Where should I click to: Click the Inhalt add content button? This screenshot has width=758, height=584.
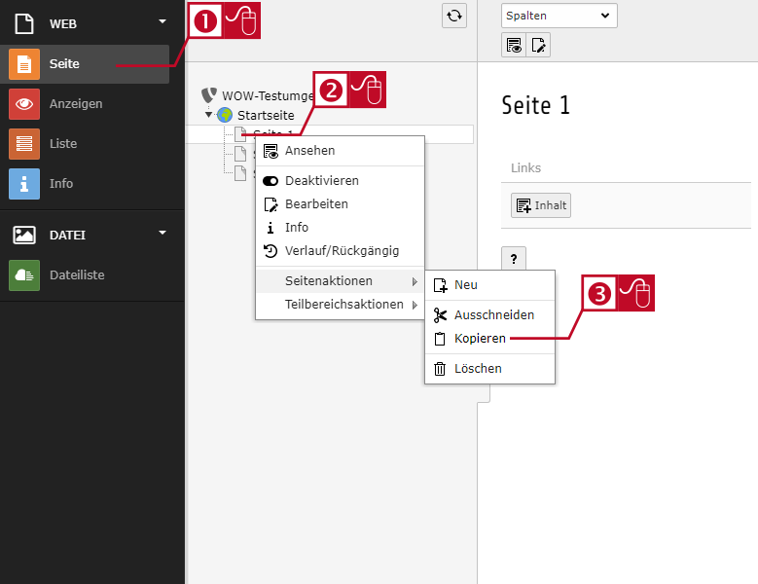point(540,205)
